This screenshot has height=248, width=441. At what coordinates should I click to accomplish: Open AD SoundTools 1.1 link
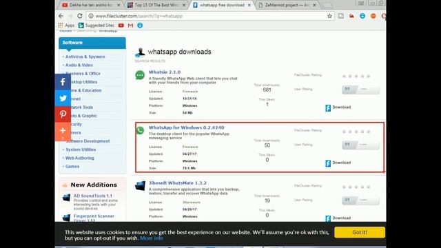pos(93,196)
